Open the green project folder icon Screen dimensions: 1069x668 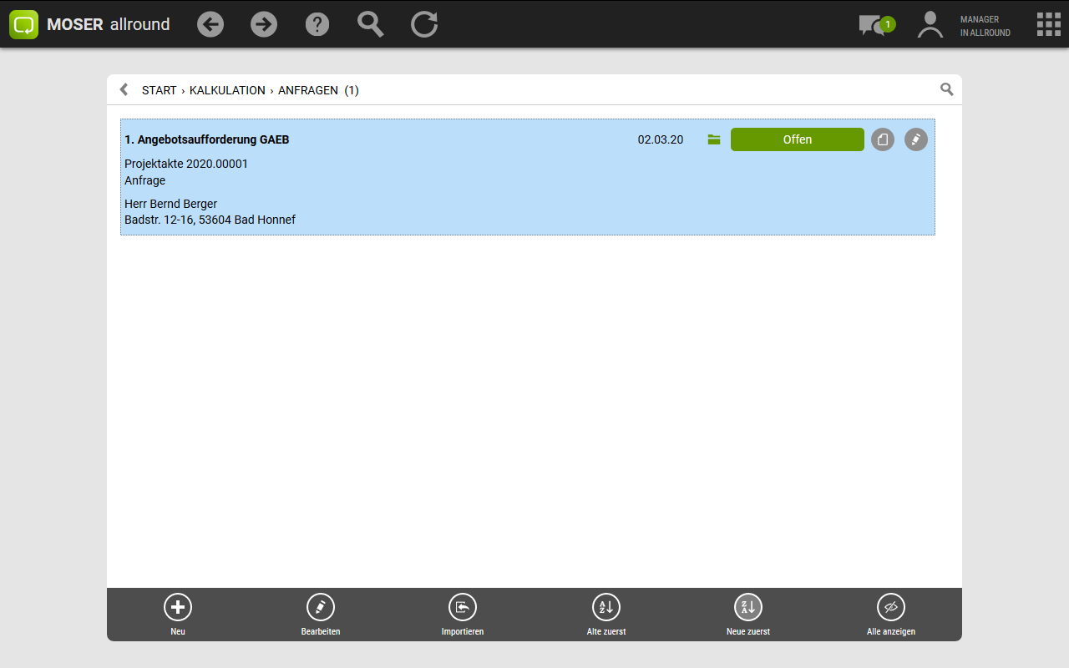713,139
